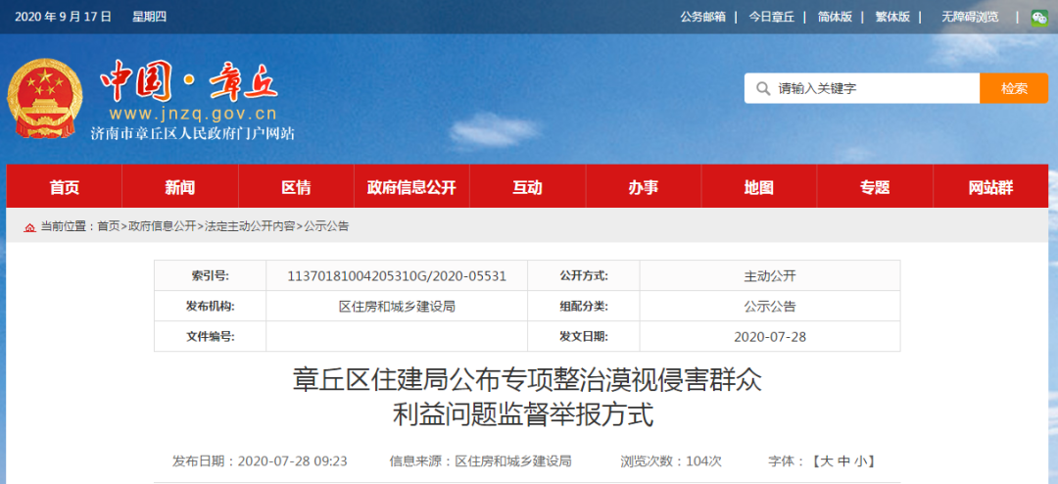
Task: Open the 新闻 navigation tab
Action: coord(180,187)
